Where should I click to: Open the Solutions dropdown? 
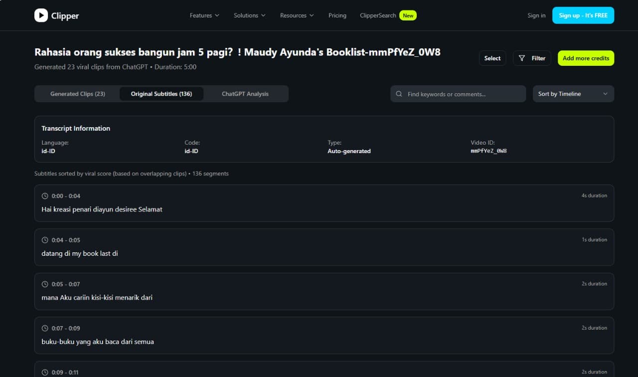(x=249, y=15)
